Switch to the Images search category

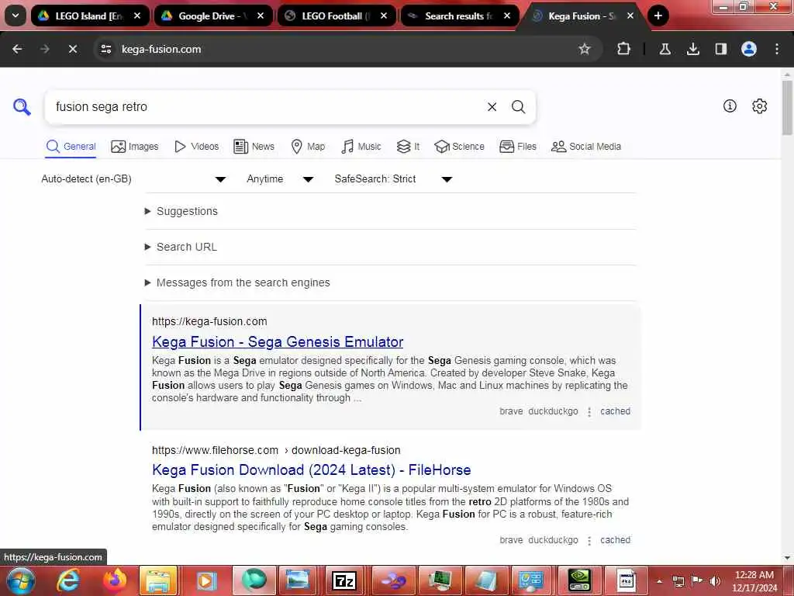(x=135, y=147)
